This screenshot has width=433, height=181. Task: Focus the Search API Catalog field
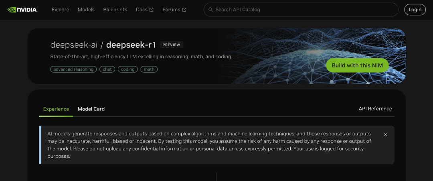(x=301, y=10)
